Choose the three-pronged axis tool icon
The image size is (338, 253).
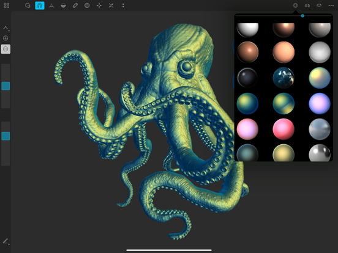pos(51,5)
